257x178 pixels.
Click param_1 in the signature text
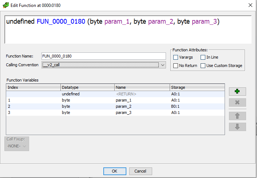(x=117, y=21)
